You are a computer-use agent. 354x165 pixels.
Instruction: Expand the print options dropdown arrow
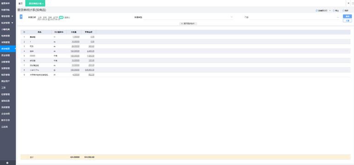(x=330, y=11)
